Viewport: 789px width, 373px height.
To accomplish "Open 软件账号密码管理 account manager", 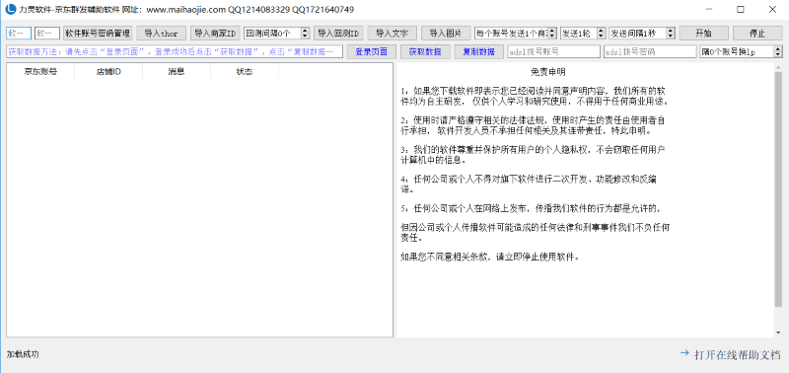I will (x=98, y=34).
